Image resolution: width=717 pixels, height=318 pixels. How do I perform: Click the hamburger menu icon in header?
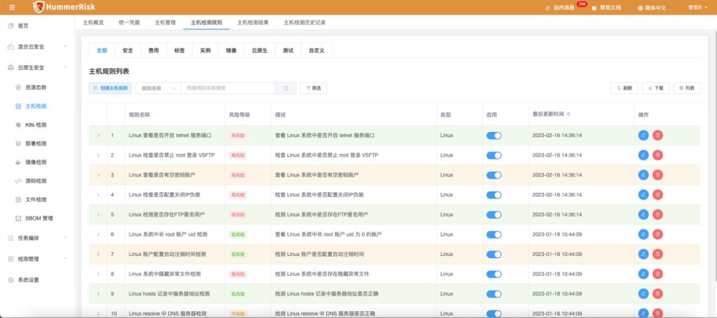click(12, 7)
